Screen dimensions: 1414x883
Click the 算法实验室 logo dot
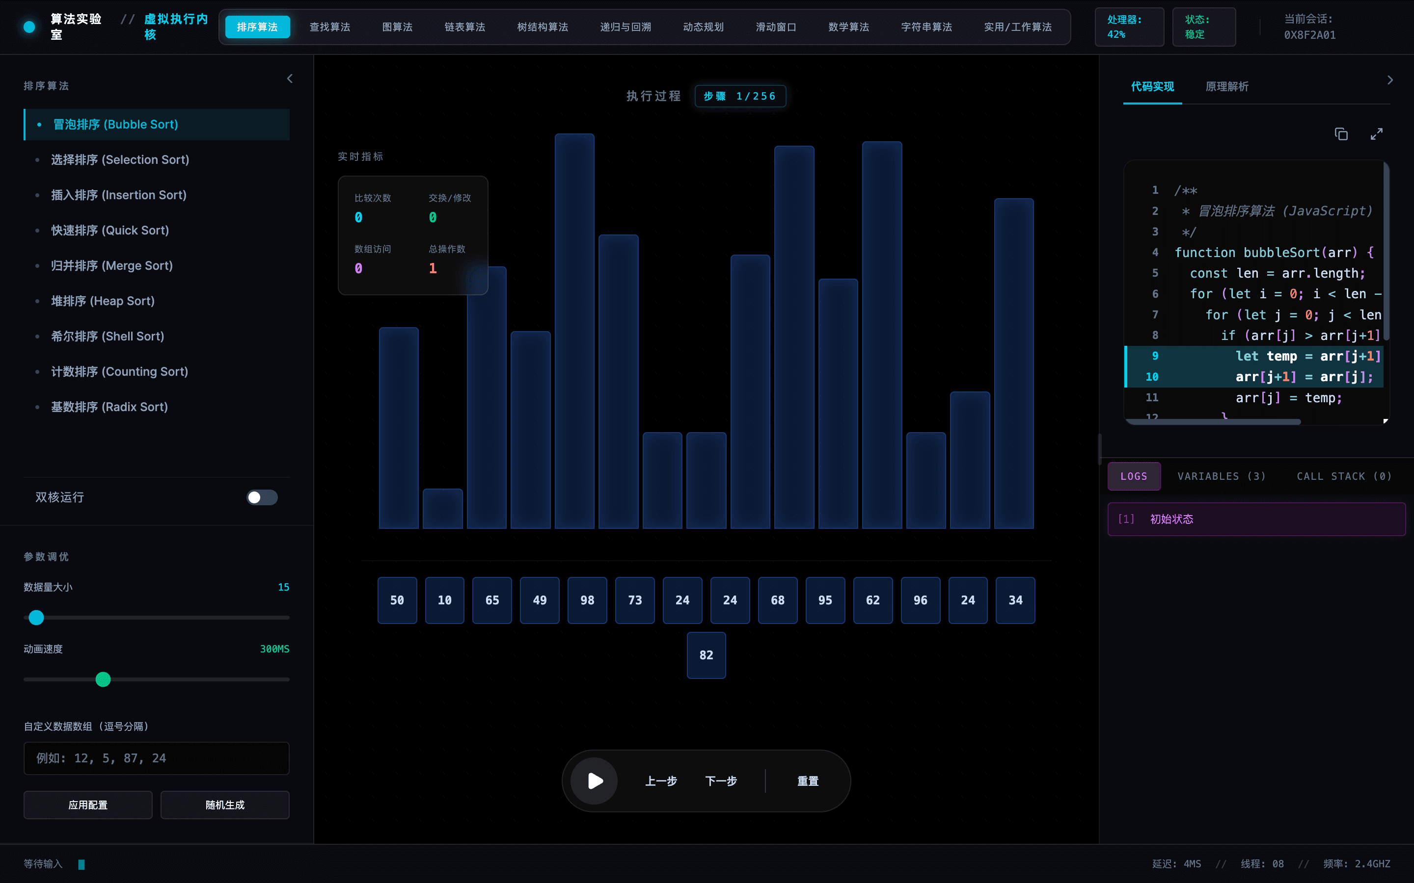(29, 27)
